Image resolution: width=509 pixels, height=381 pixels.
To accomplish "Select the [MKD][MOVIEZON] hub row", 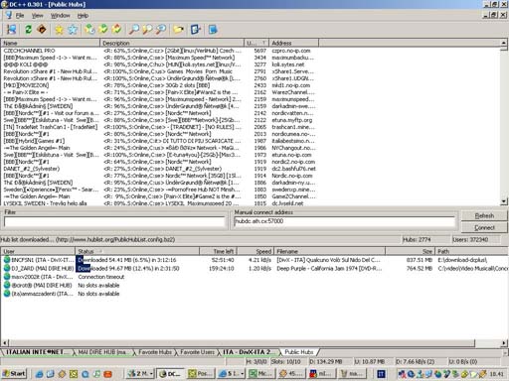I will pyautogui.click(x=159, y=85).
